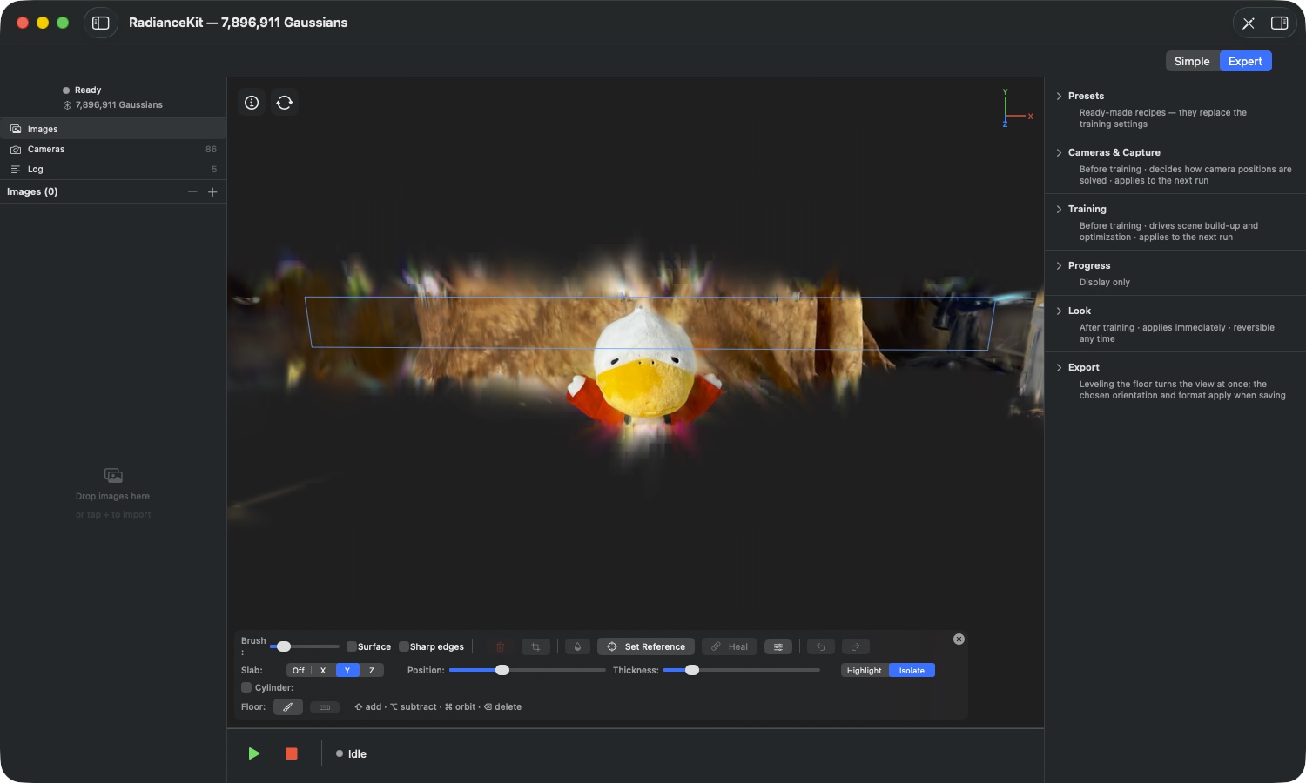This screenshot has height=783, width=1306.
Task: Click the Thickness slider track
Action: [742, 671]
